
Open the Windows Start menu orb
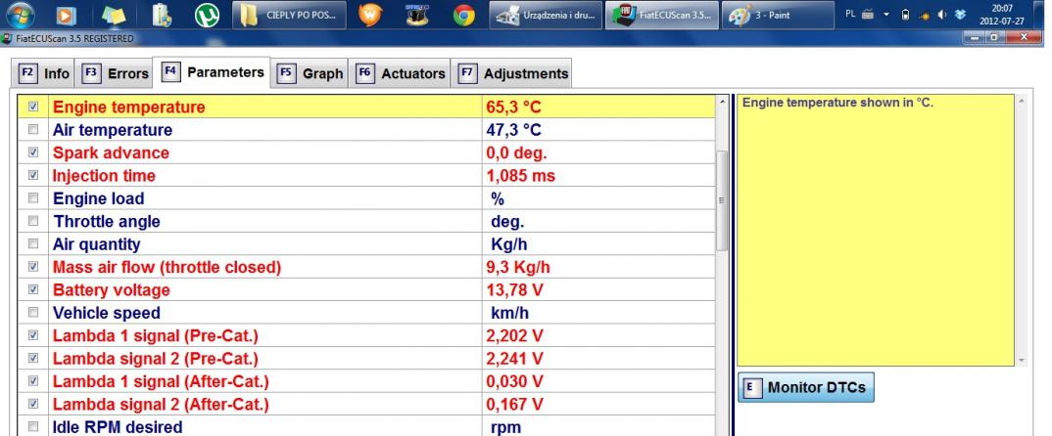21,15
